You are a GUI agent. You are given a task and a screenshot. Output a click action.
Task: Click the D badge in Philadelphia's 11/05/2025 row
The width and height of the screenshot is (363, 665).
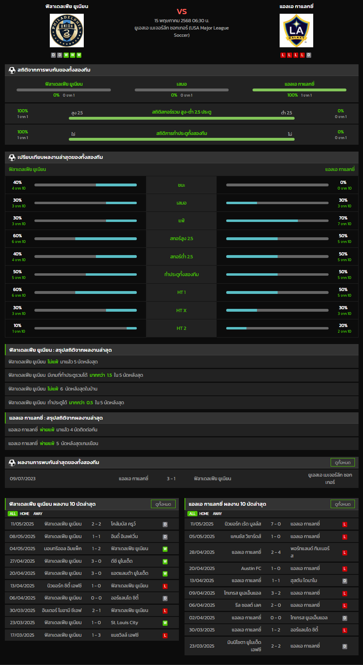165,524
